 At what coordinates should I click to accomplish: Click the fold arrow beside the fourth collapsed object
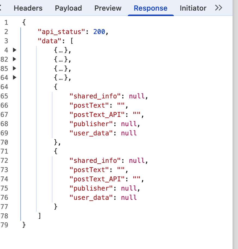point(15,77)
